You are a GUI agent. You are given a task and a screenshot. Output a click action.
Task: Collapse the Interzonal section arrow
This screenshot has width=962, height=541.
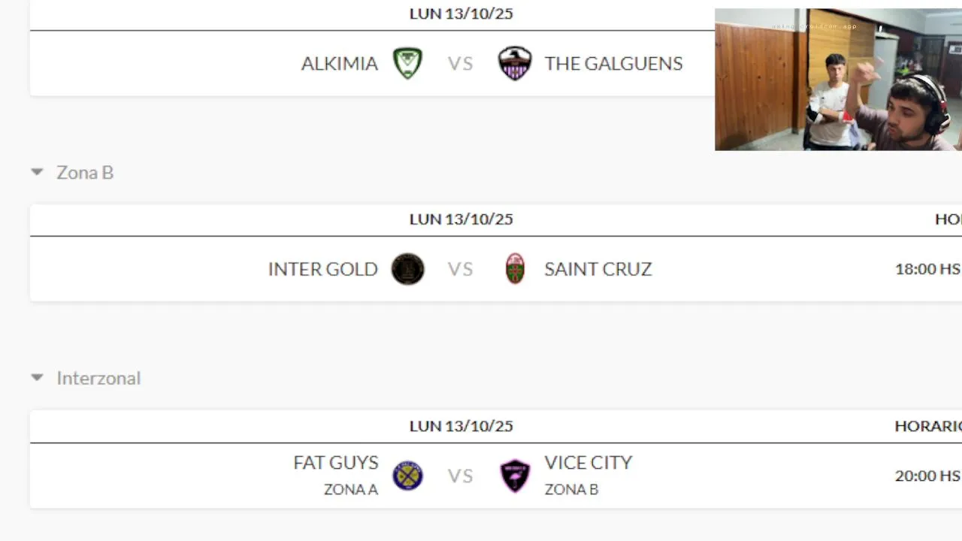click(37, 377)
